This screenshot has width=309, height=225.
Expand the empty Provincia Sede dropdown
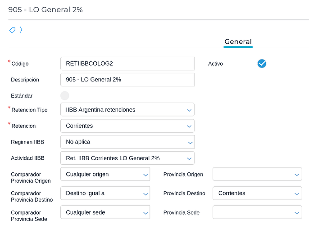pyautogui.click(x=257, y=212)
